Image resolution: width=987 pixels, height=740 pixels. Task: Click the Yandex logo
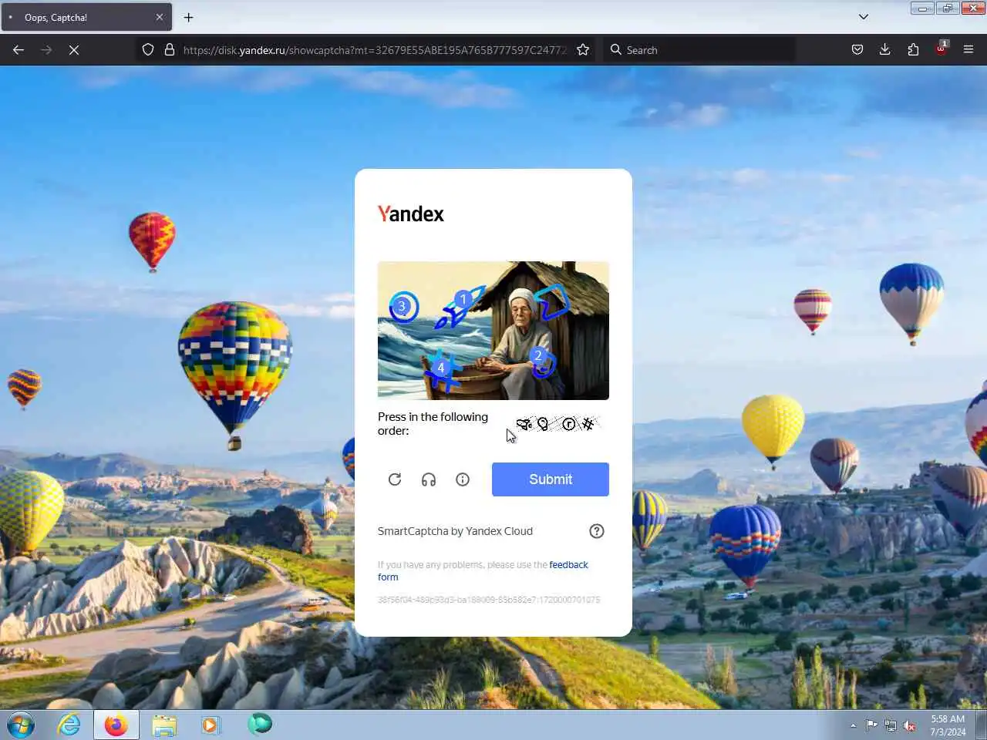pos(411,214)
